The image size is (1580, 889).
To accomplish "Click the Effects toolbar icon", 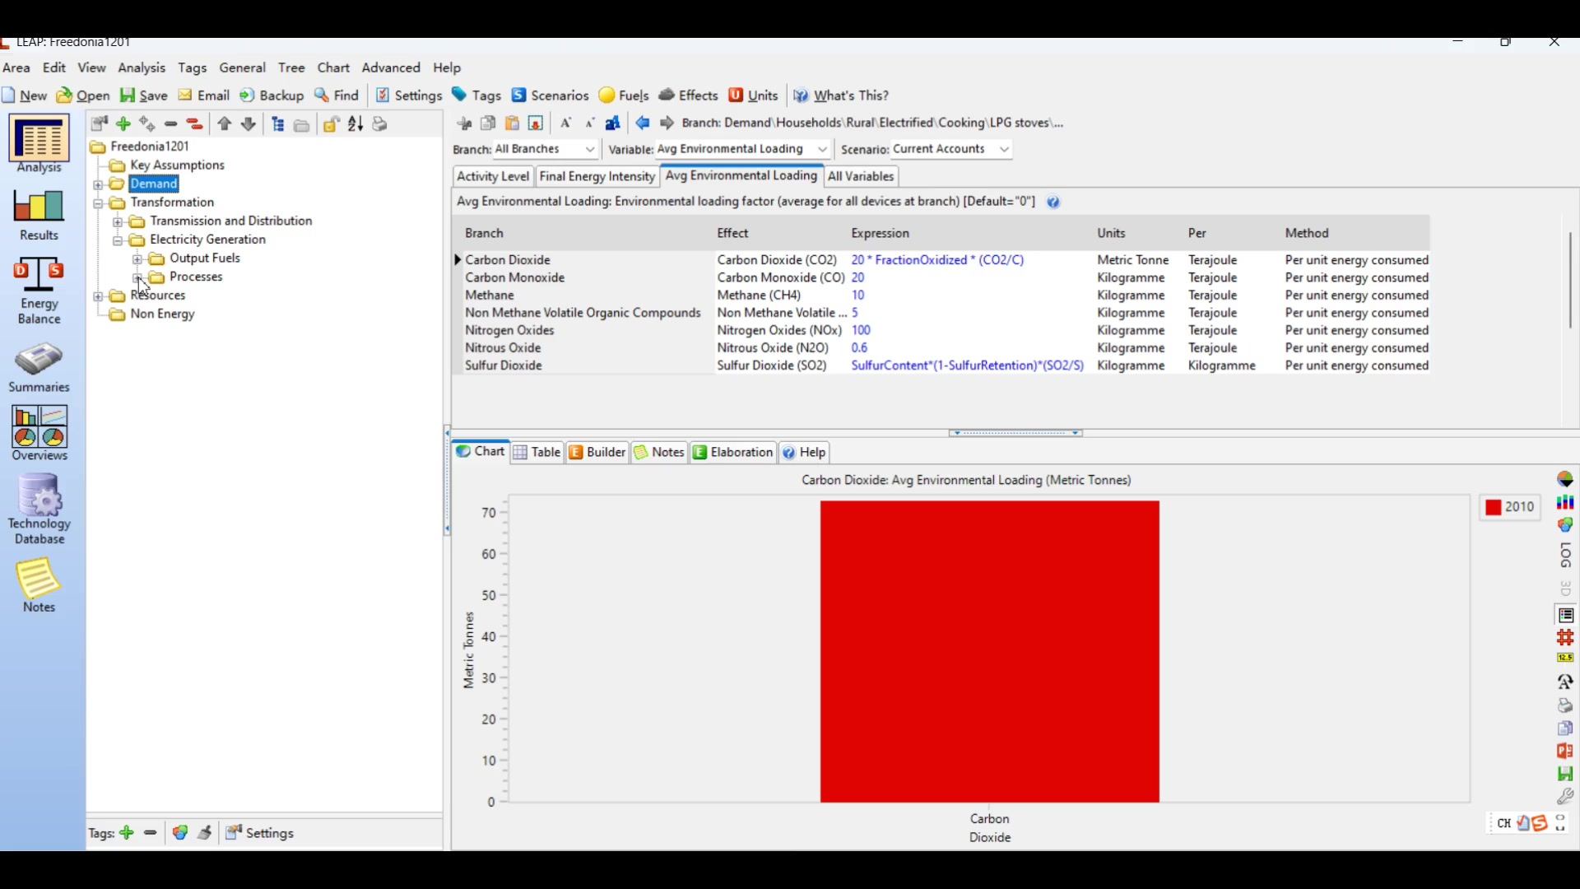I will 688,95.
